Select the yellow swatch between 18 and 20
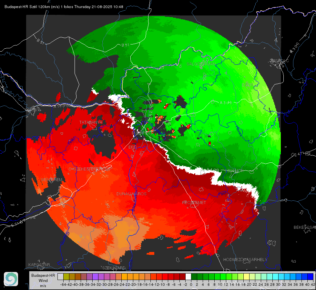Image resolution: width=316 pixels, height=290 pixels. point(246,276)
